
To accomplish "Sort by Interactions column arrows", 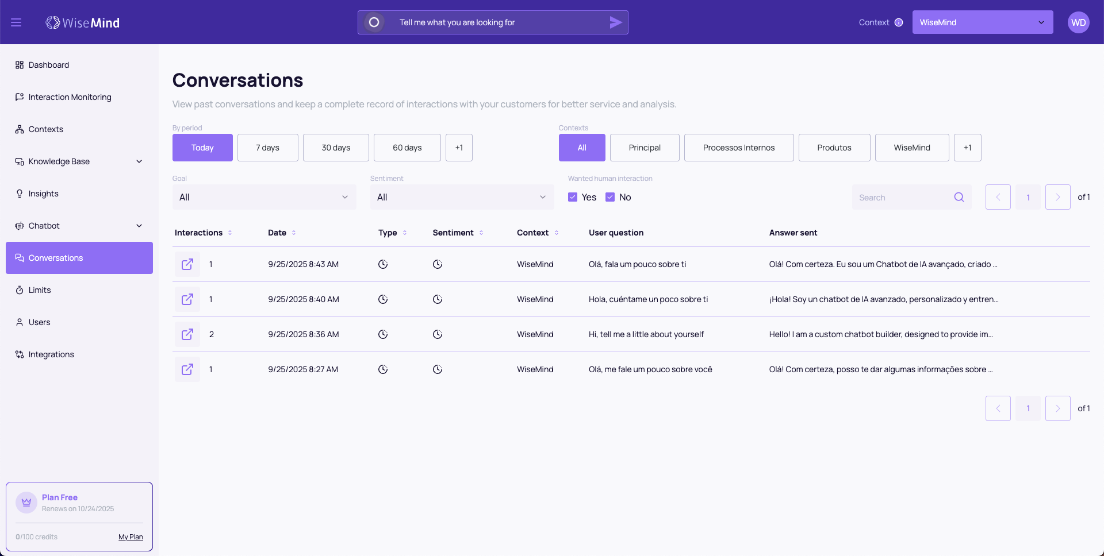I will 230,233.
